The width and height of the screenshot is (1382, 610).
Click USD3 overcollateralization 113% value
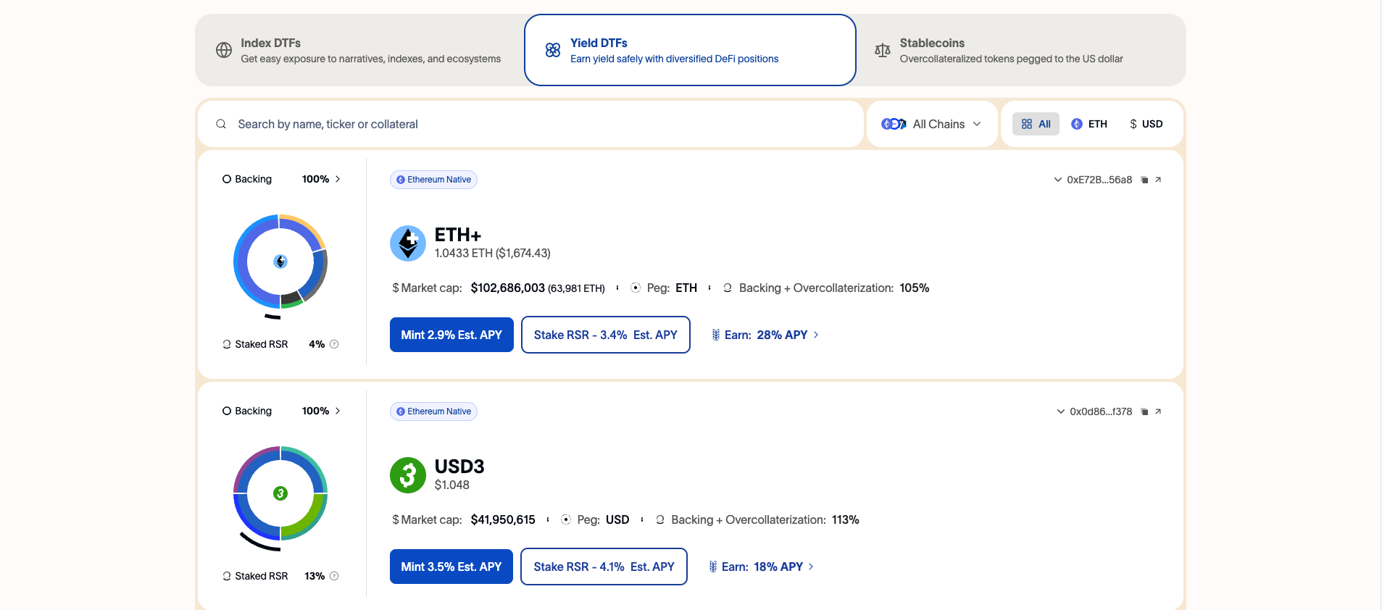point(846,519)
